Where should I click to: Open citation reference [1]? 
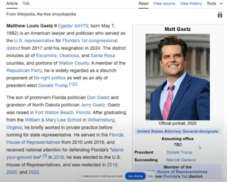71,84
